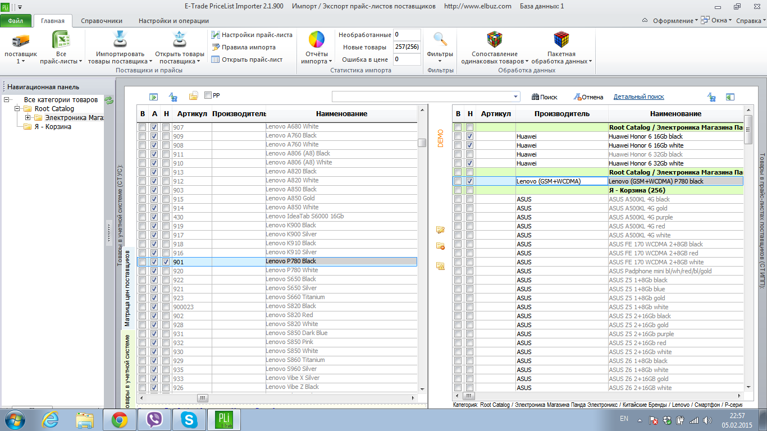Switch to Главная ribbon tab
This screenshot has width=767, height=431.
(x=53, y=21)
